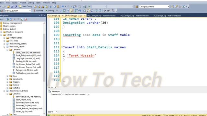Screen dimensions: 207x116
Task: Open the Query menu
Action: tap(15, 3)
